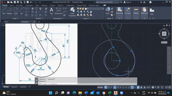Select the Arc tool
The image size is (172, 96).
pos(22,11)
